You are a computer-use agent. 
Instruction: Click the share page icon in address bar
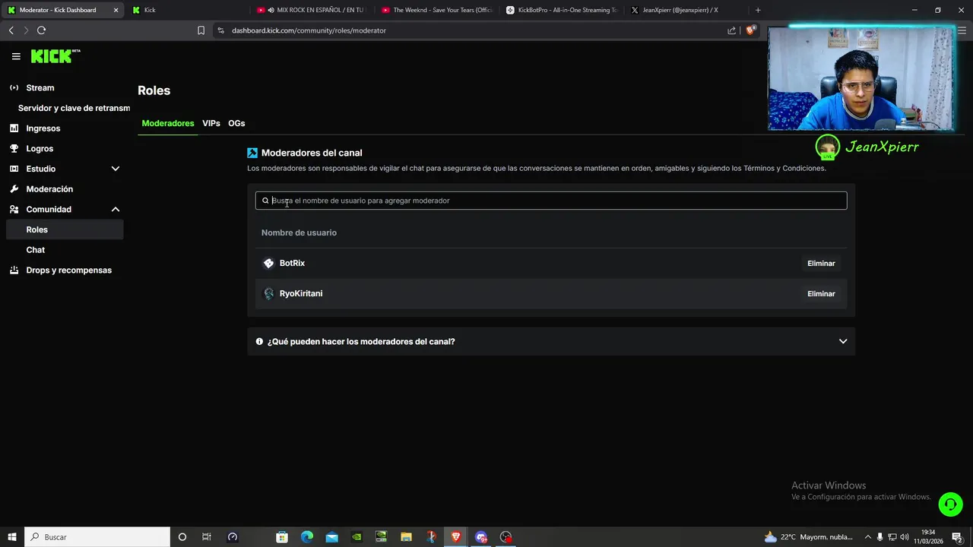point(731,30)
